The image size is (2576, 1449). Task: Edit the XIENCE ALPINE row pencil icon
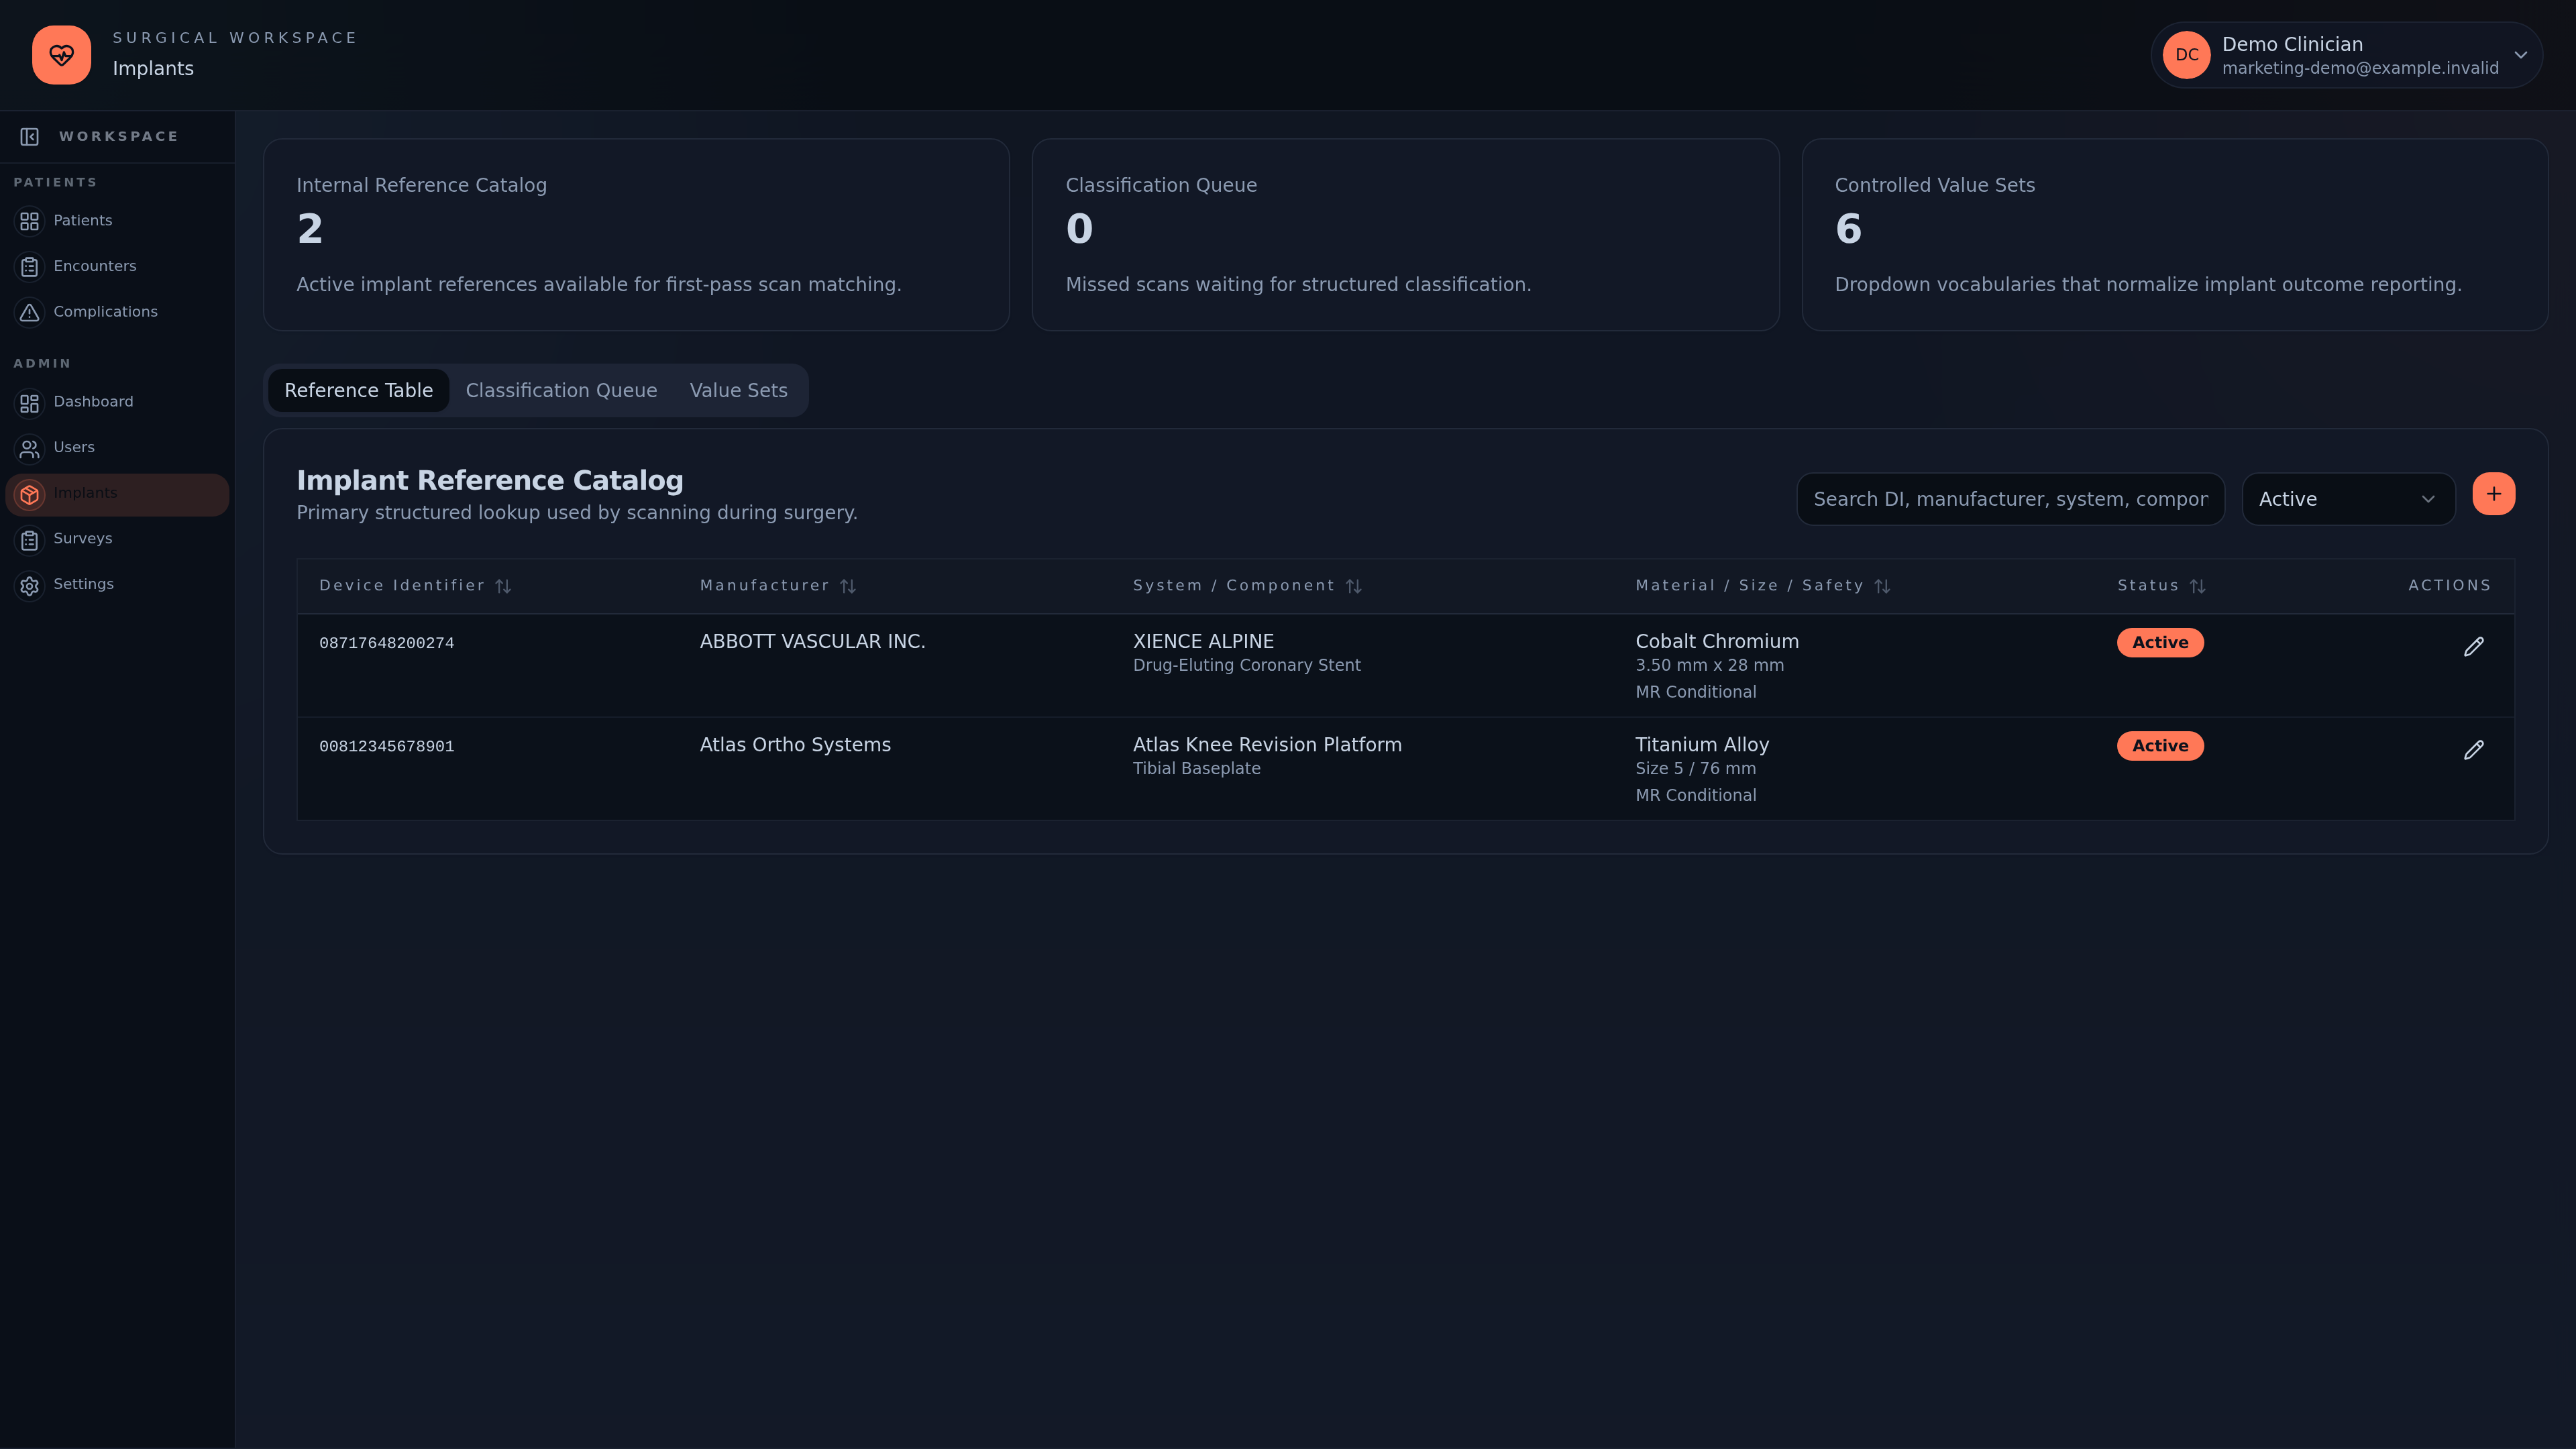[x=2474, y=647]
